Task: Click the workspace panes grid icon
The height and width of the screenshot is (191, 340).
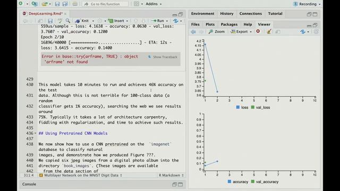Action: 137,4
